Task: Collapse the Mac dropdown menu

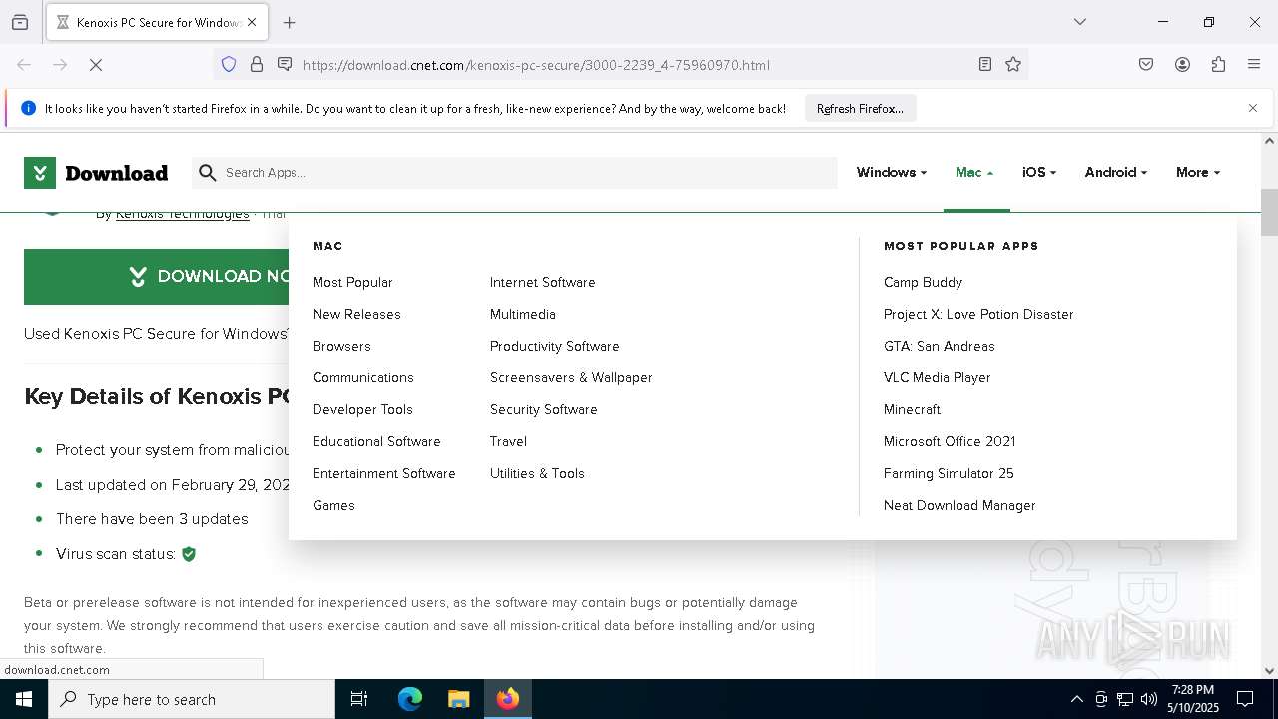Action: pos(974,172)
